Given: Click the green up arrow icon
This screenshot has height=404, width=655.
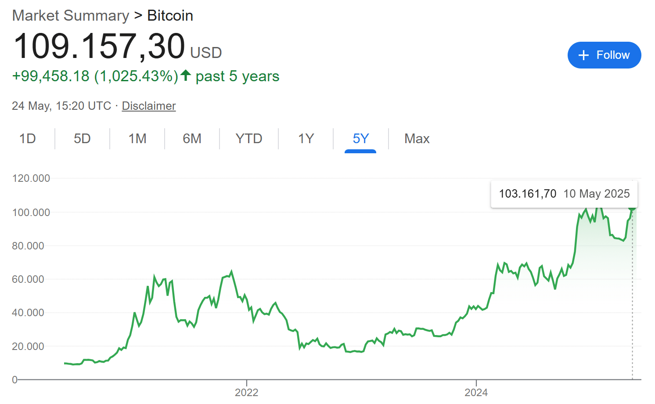Looking at the screenshot, I should [186, 76].
